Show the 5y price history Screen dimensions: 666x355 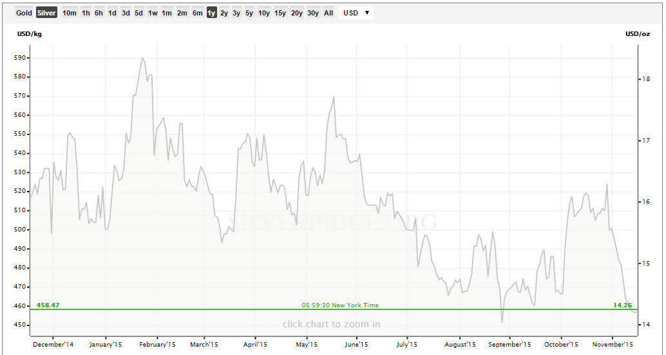click(x=249, y=13)
